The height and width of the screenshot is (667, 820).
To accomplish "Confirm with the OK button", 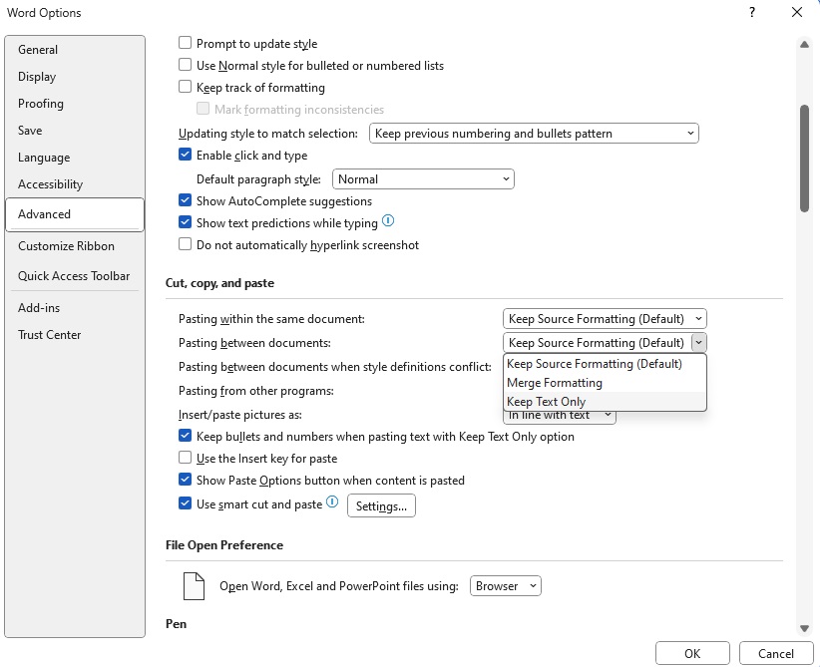I will click(x=692, y=653).
